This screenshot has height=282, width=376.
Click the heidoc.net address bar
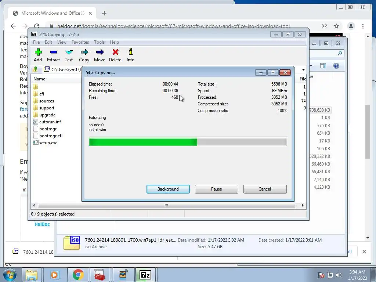coord(173,26)
